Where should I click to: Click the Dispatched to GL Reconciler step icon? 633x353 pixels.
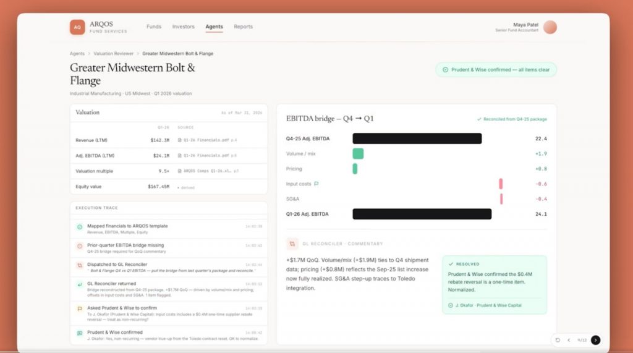(x=80, y=265)
